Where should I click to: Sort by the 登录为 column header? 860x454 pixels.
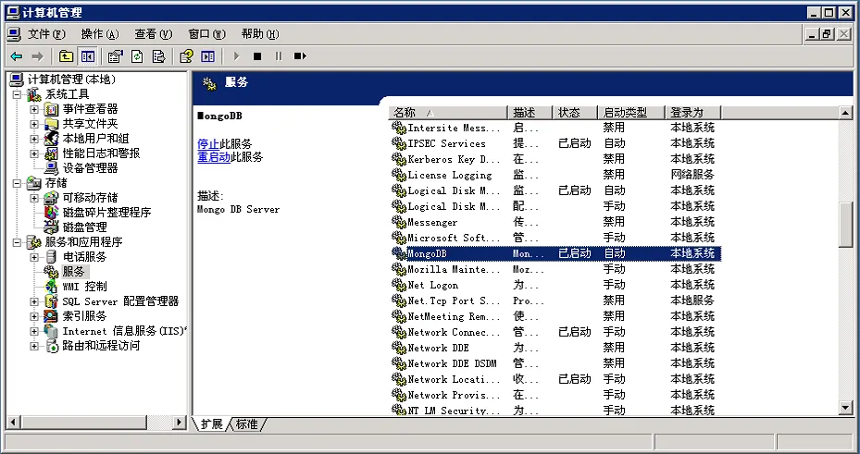(693, 113)
